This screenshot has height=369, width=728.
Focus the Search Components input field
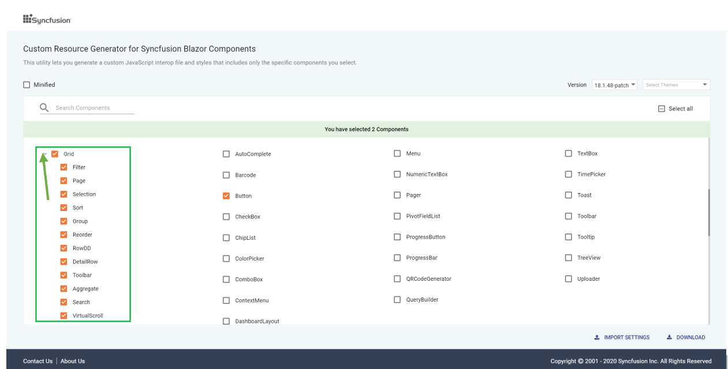click(x=94, y=108)
